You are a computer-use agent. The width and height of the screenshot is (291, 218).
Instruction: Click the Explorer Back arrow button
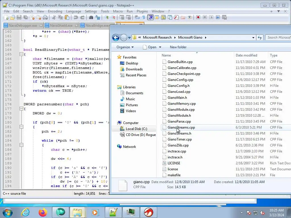pyautogui.click(x=116, y=38)
